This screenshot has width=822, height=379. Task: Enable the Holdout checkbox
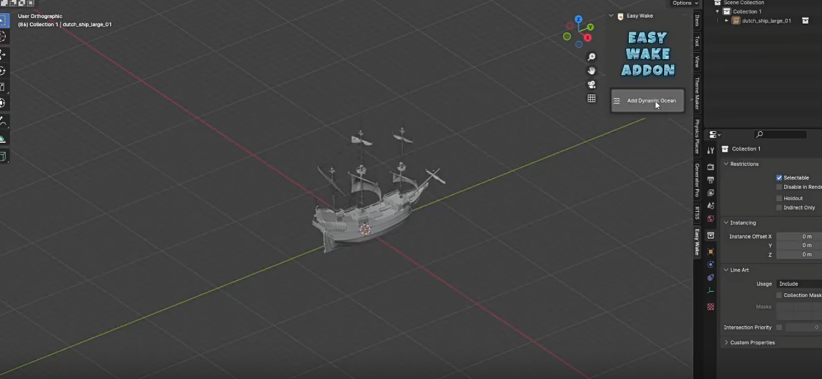coord(779,198)
